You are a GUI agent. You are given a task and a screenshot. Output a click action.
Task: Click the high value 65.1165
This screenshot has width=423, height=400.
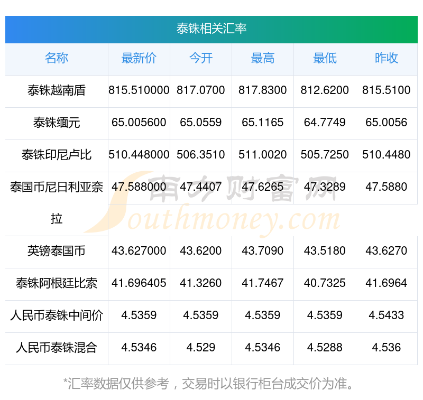coord(262,123)
